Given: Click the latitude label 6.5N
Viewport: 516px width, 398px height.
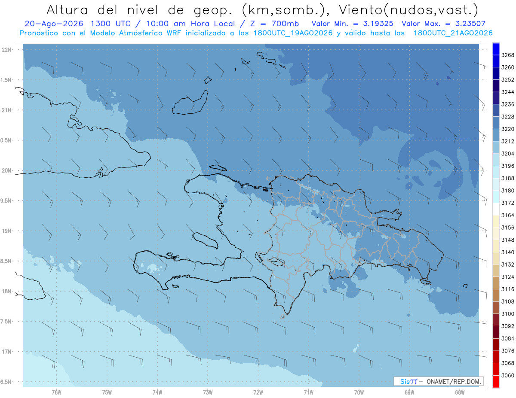Looking at the screenshot, I should click(6, 382).
